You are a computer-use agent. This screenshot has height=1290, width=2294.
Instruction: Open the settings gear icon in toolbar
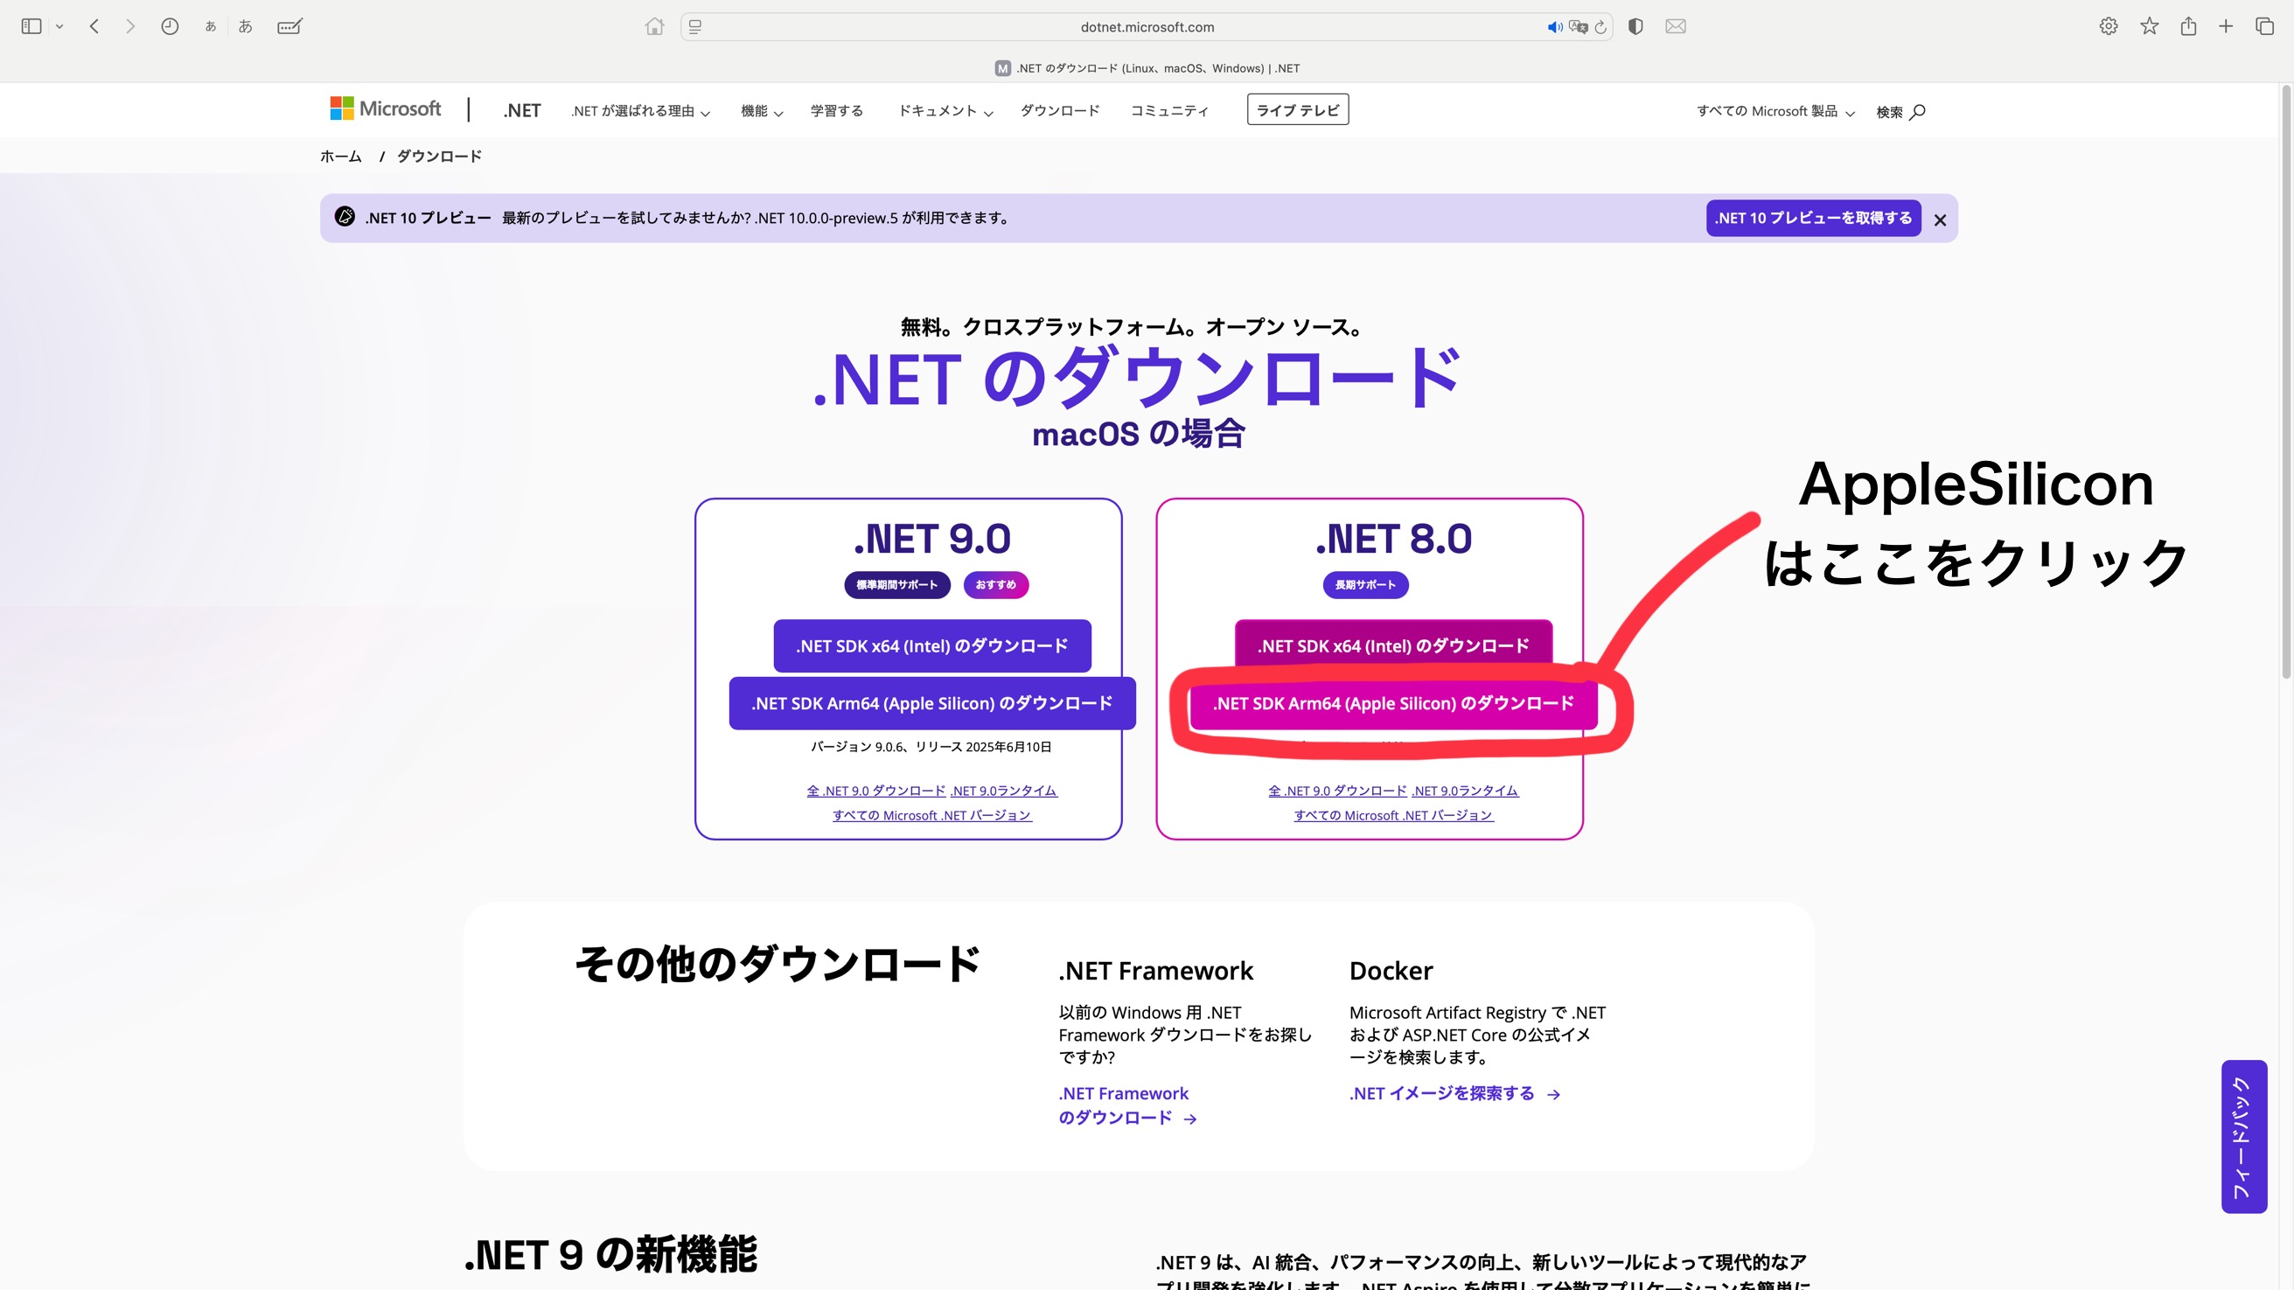(x=2108, y=27)
